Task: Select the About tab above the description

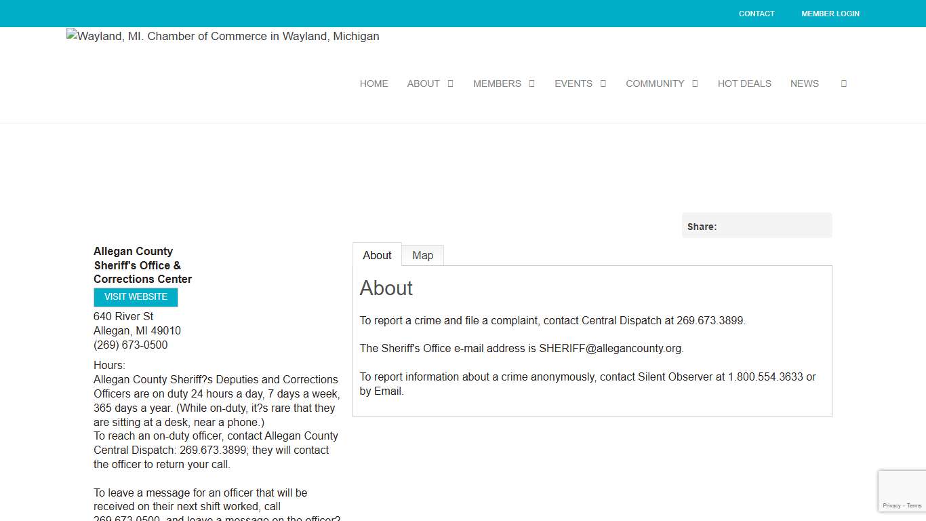Action: (x=377, y=255)
